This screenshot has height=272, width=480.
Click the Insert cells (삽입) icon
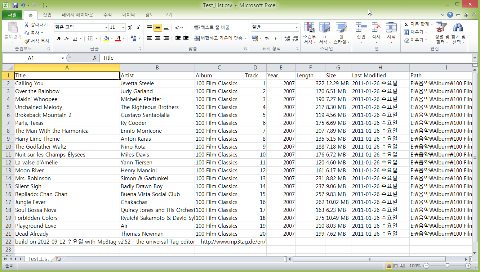click(x=361, y=28)
